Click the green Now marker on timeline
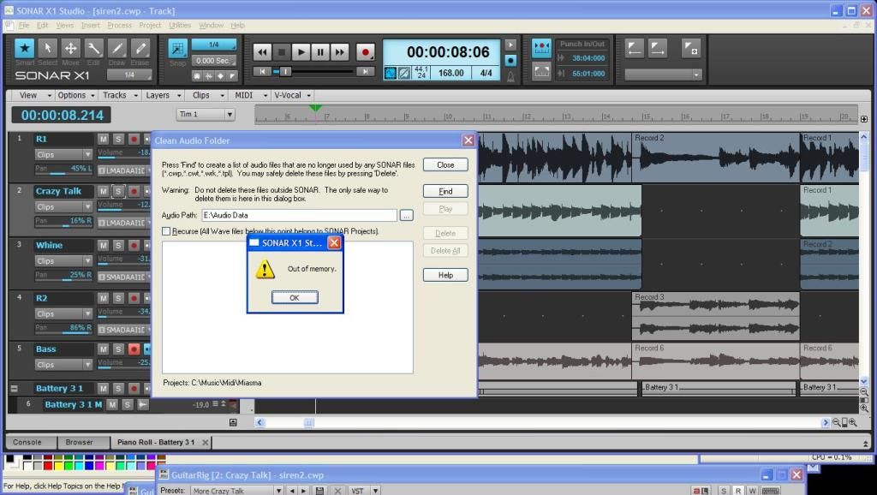 point(315,107)
